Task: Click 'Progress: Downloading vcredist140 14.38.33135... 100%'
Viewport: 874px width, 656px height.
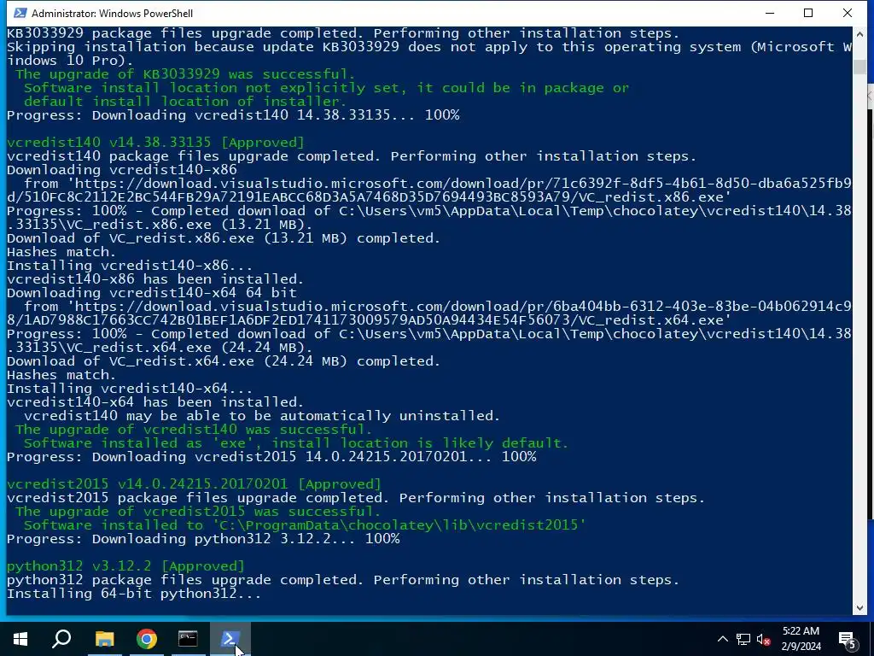Action: [x=233, y=115]
